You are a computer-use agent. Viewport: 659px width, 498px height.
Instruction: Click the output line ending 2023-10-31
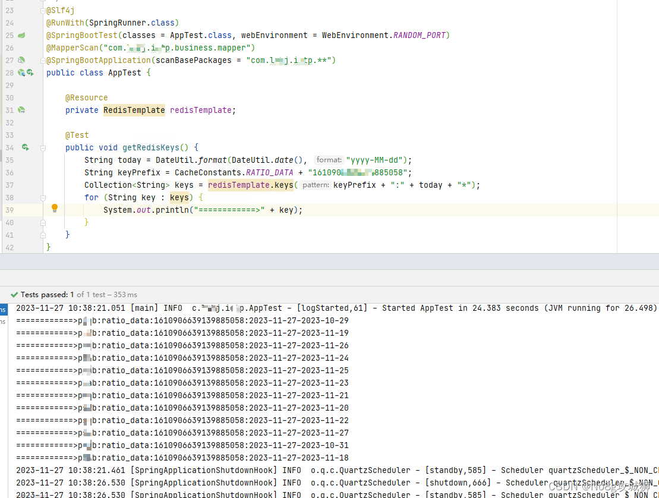tap(182, 445)
